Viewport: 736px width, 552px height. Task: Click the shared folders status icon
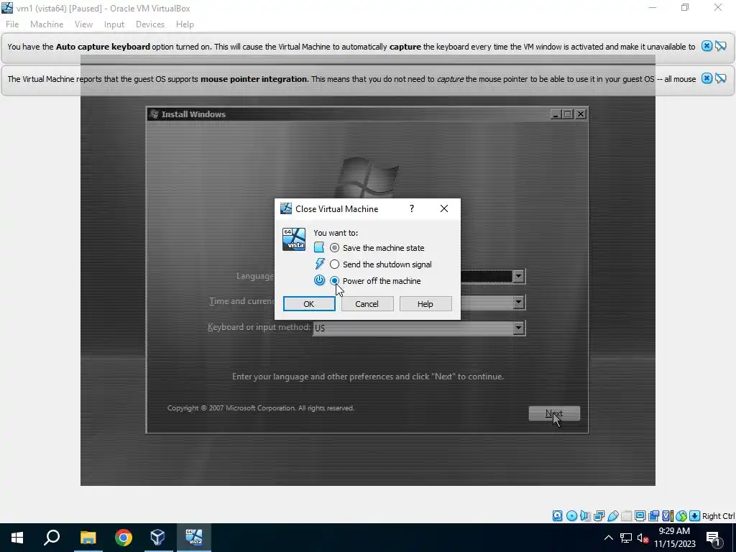[x=626, y=516]
